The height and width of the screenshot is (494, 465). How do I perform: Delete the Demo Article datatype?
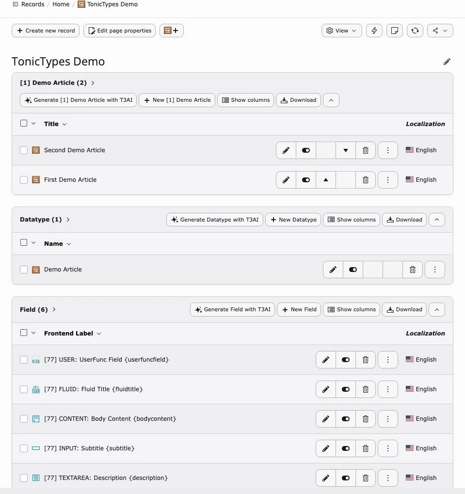(412, 270)
